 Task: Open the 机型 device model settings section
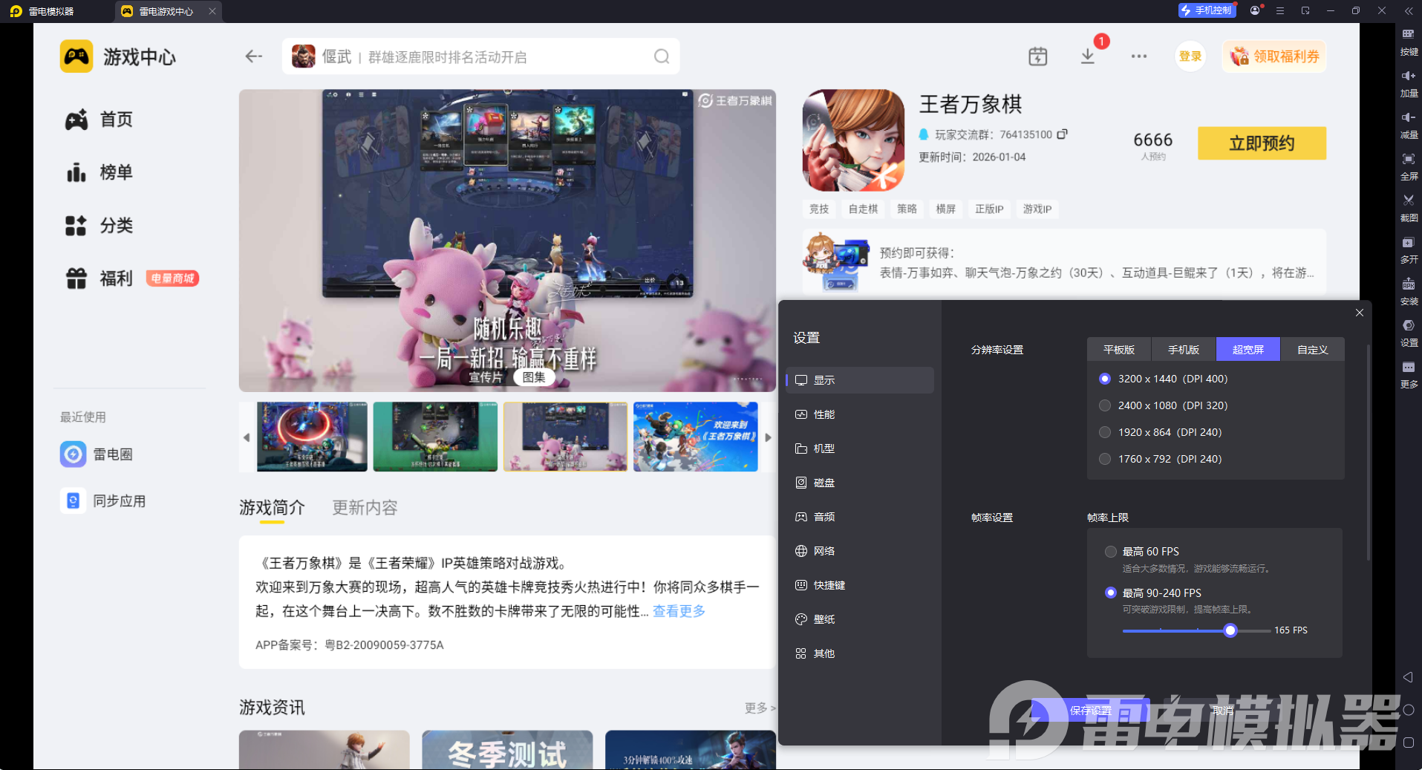coord(860,448)
